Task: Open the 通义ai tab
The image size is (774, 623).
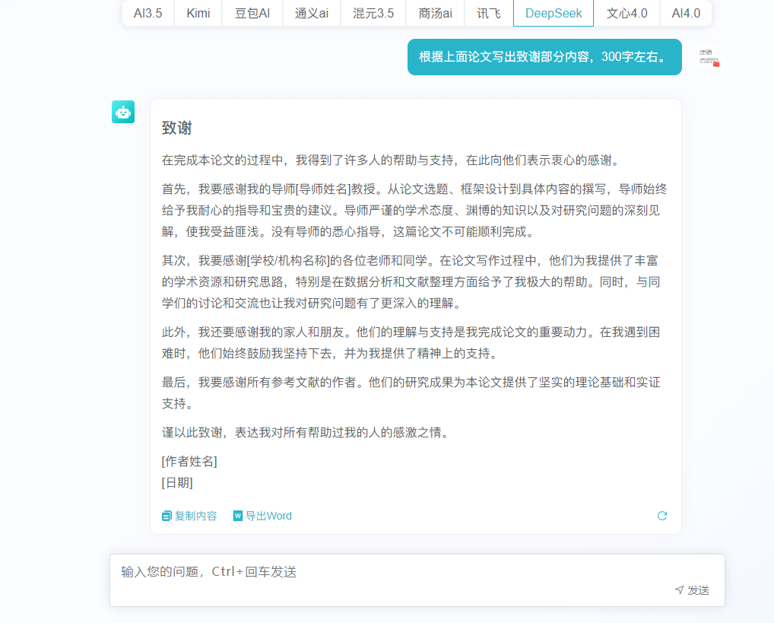Action: click(x=311, y=13)
